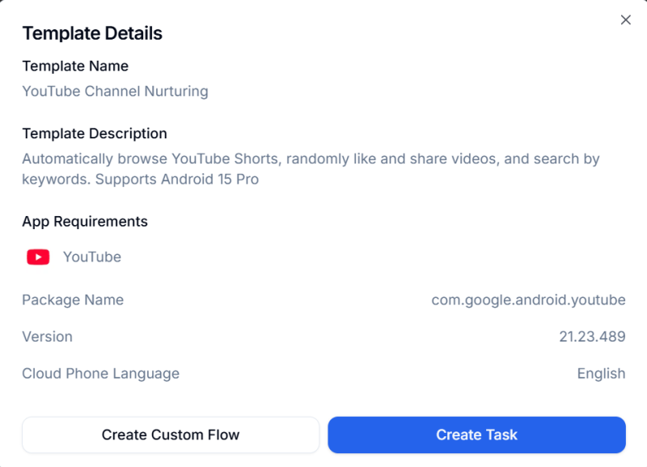This screenshot has height=467, width=647.
Task: Click the YouTube app name label
Action: [92, 257]
